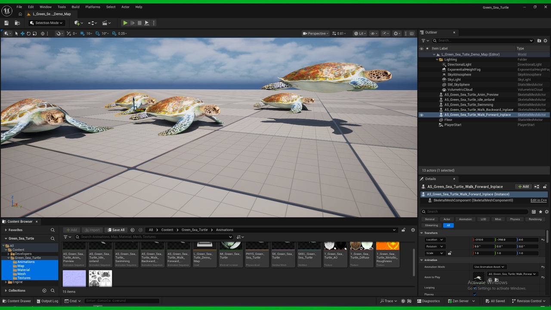The image size is (551, 310).
Task: Toggle the Details panel lock icon
Action: pyautogui.click(x=545, y=186)
